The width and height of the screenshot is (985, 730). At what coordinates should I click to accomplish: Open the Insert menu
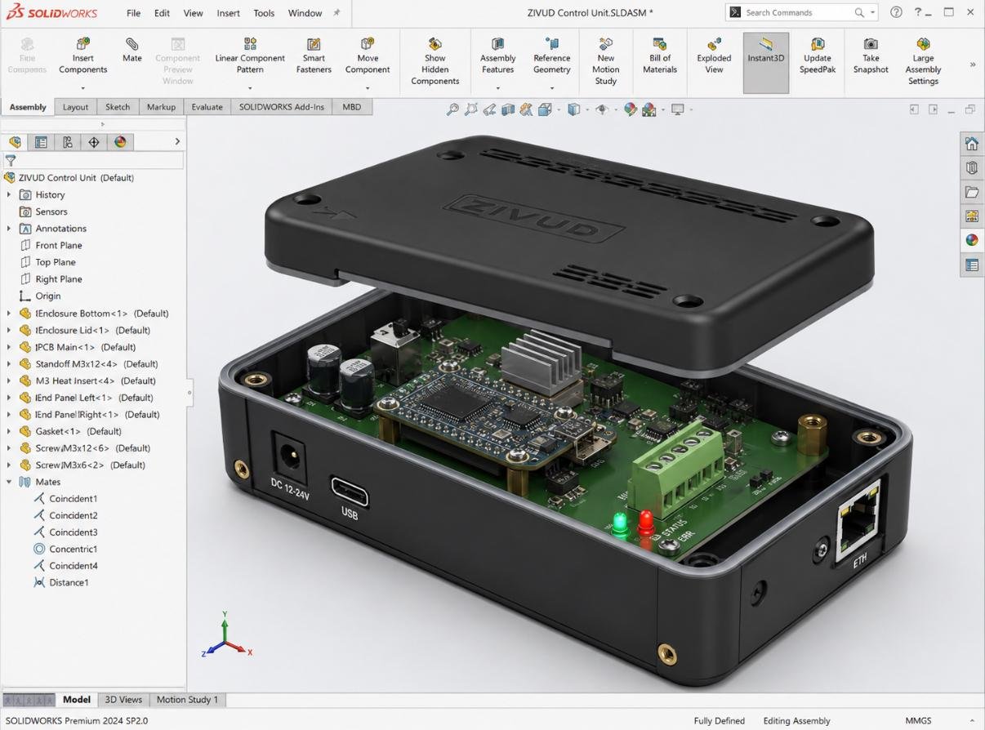pyautogui.click(x=228, y=13)
